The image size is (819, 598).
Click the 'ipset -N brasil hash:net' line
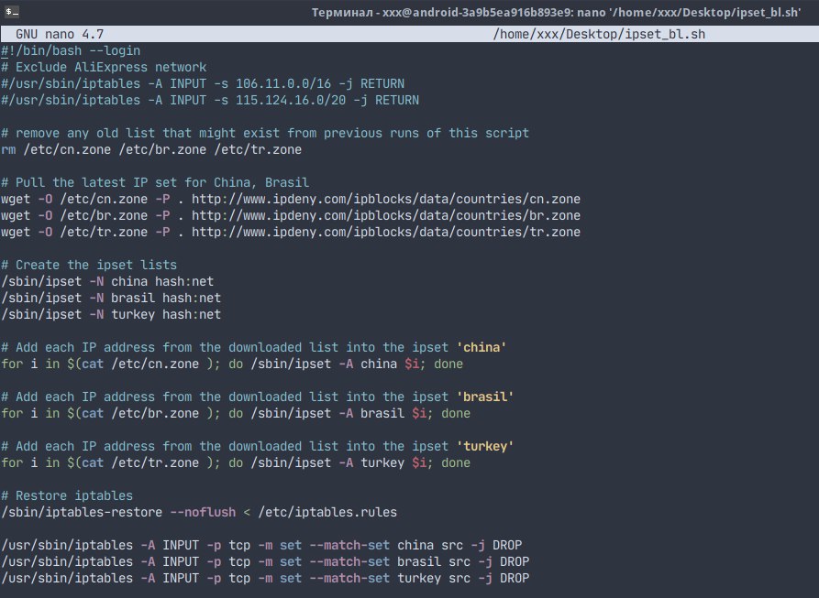(x=111, y=299)
